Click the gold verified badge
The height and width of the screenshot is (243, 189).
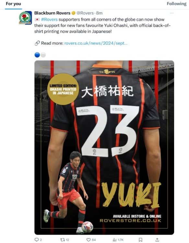[x=73, y=13]
